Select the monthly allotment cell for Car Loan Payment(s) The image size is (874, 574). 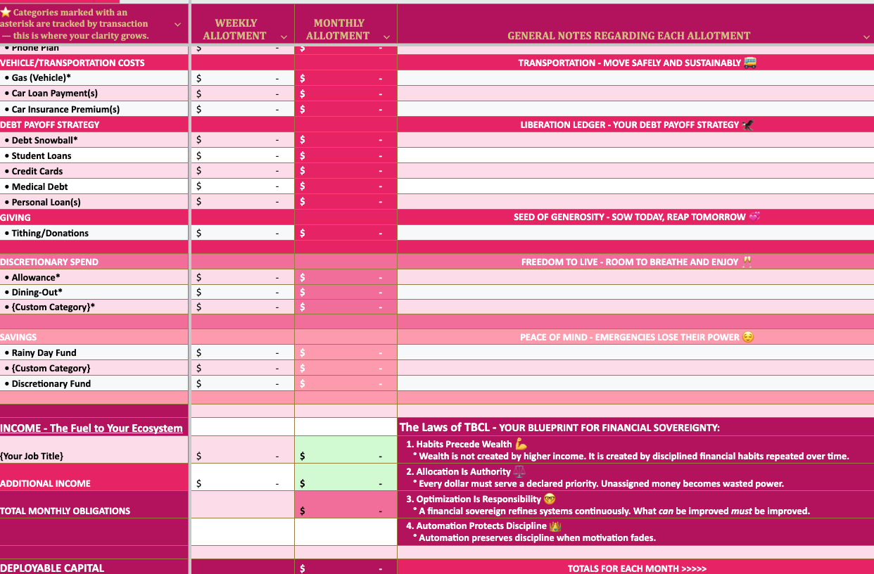pos(346,94)
